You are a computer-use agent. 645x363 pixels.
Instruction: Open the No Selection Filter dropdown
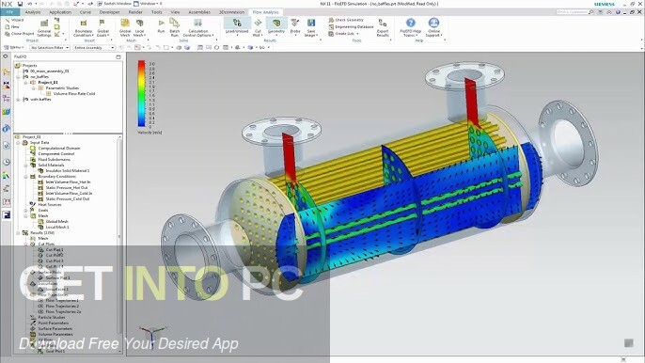50,48
